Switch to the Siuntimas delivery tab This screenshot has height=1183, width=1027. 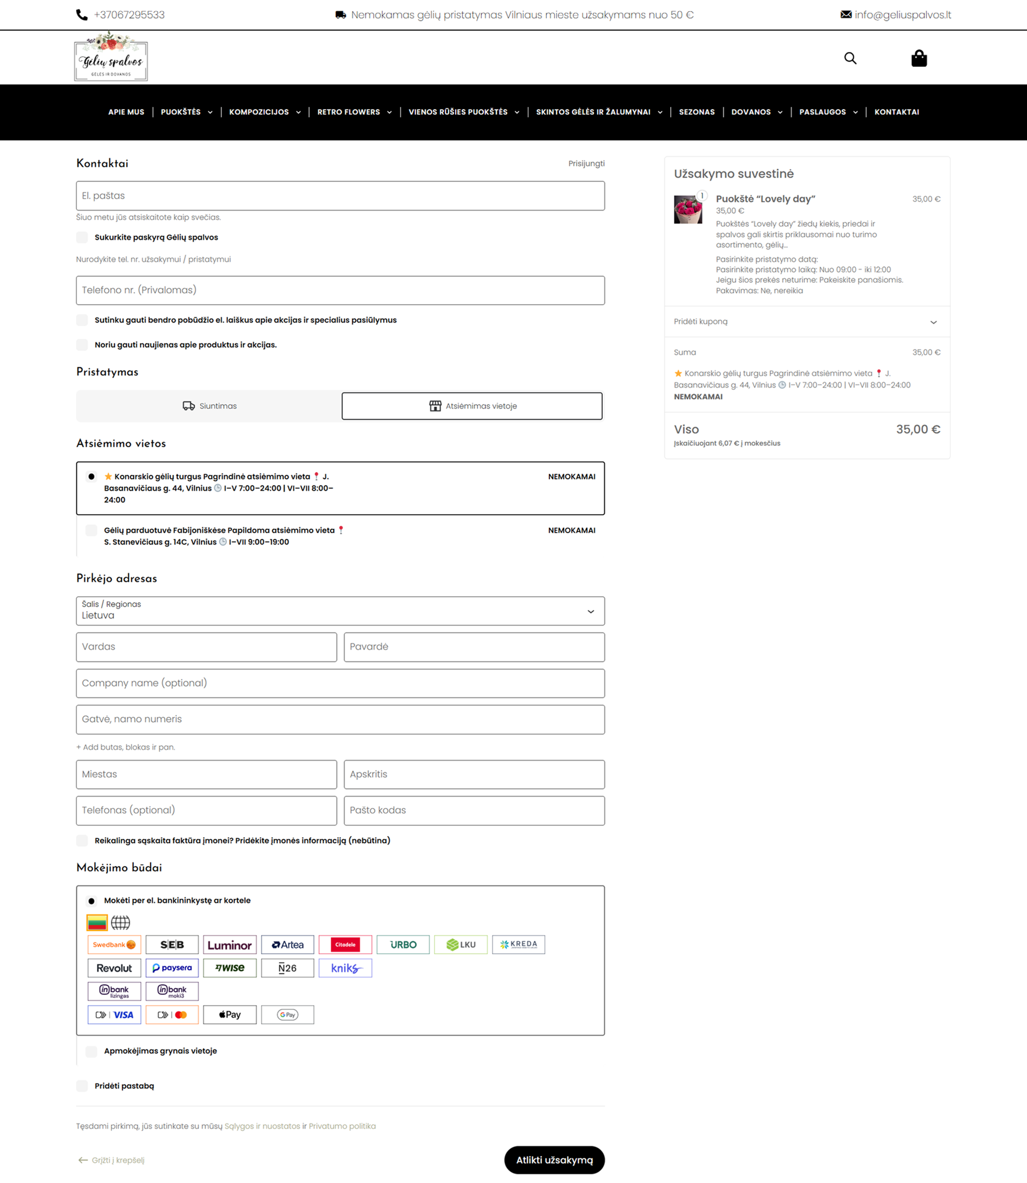coord(209,406)
